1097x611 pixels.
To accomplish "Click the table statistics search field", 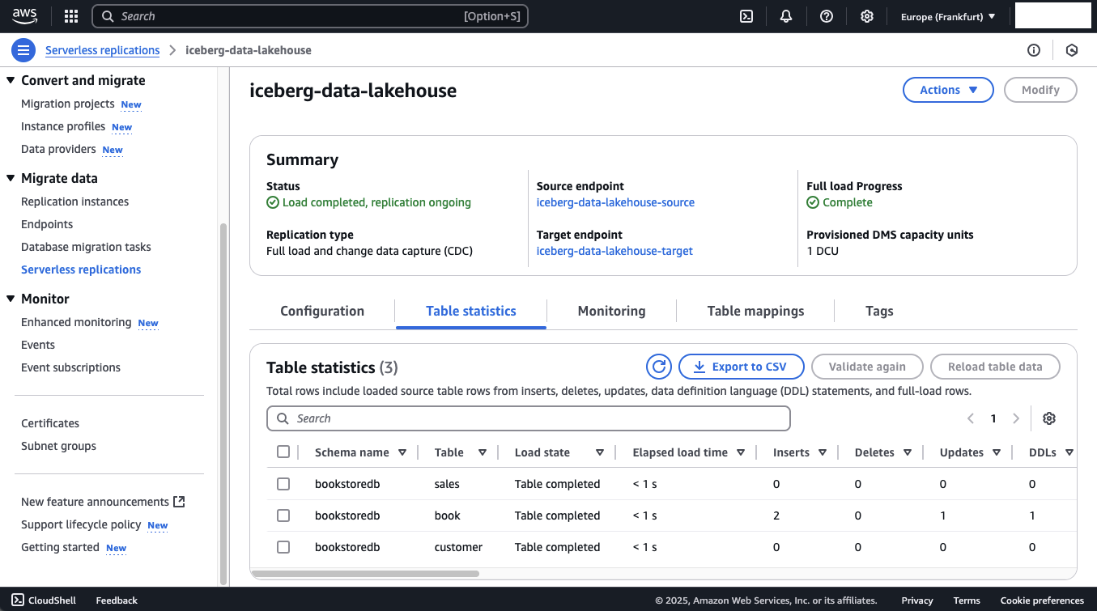I will pyautogui.click(x=528, y=418).
